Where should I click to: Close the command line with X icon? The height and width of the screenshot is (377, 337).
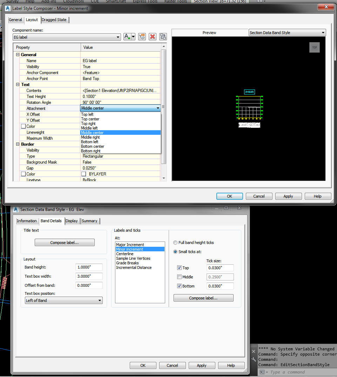pyautogui.click(x=254, y=351)
